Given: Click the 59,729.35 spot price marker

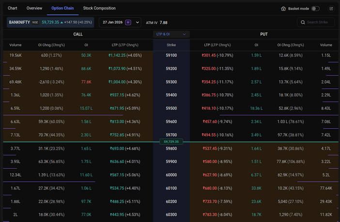Looking at the screenshot, I should [171, 142].
